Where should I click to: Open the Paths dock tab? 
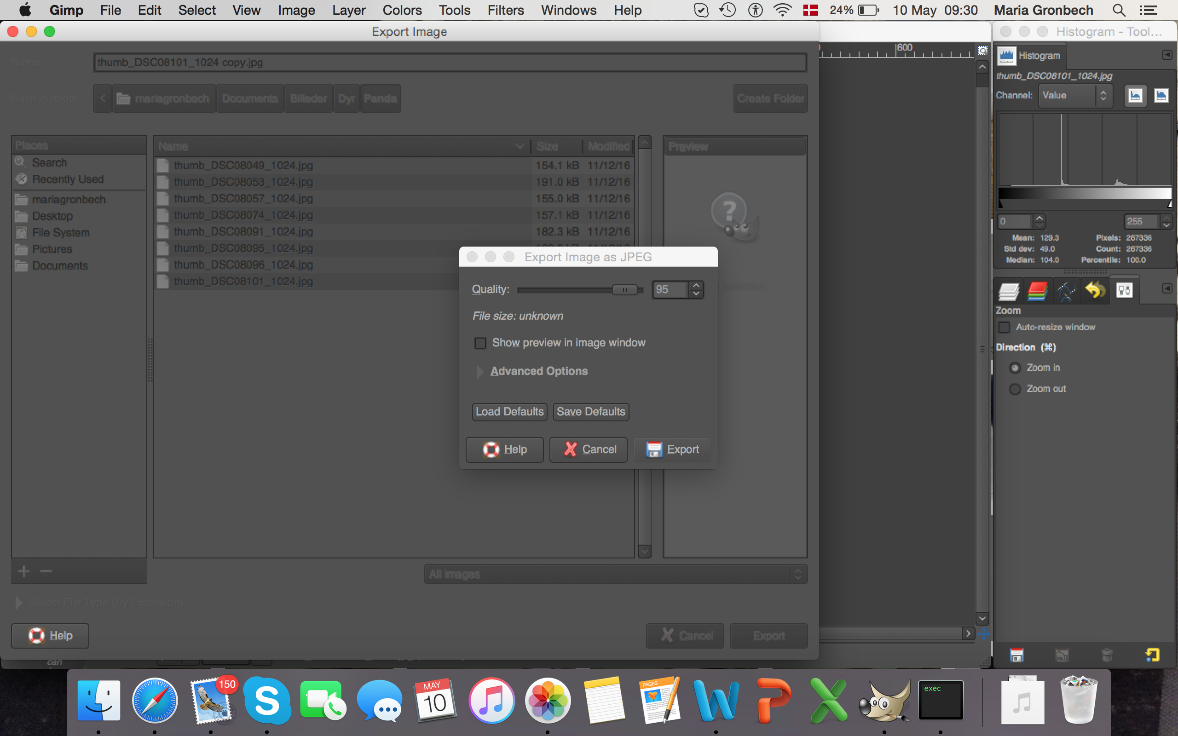[1066, 291]
